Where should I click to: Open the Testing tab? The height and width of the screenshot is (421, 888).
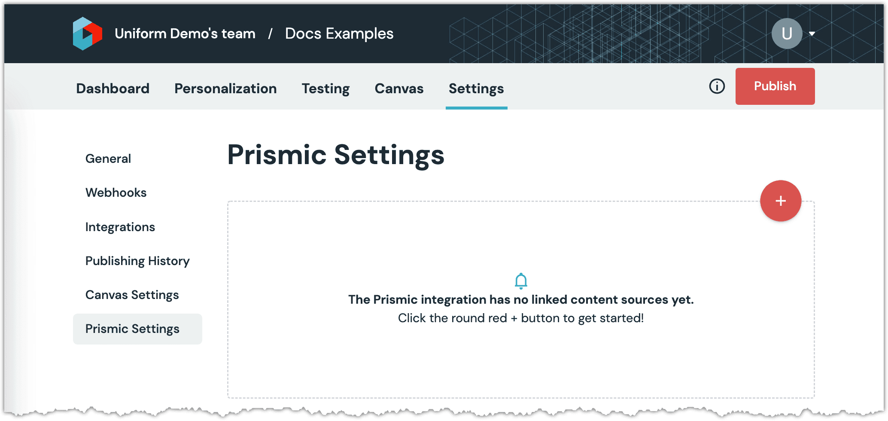pos(325,88)
